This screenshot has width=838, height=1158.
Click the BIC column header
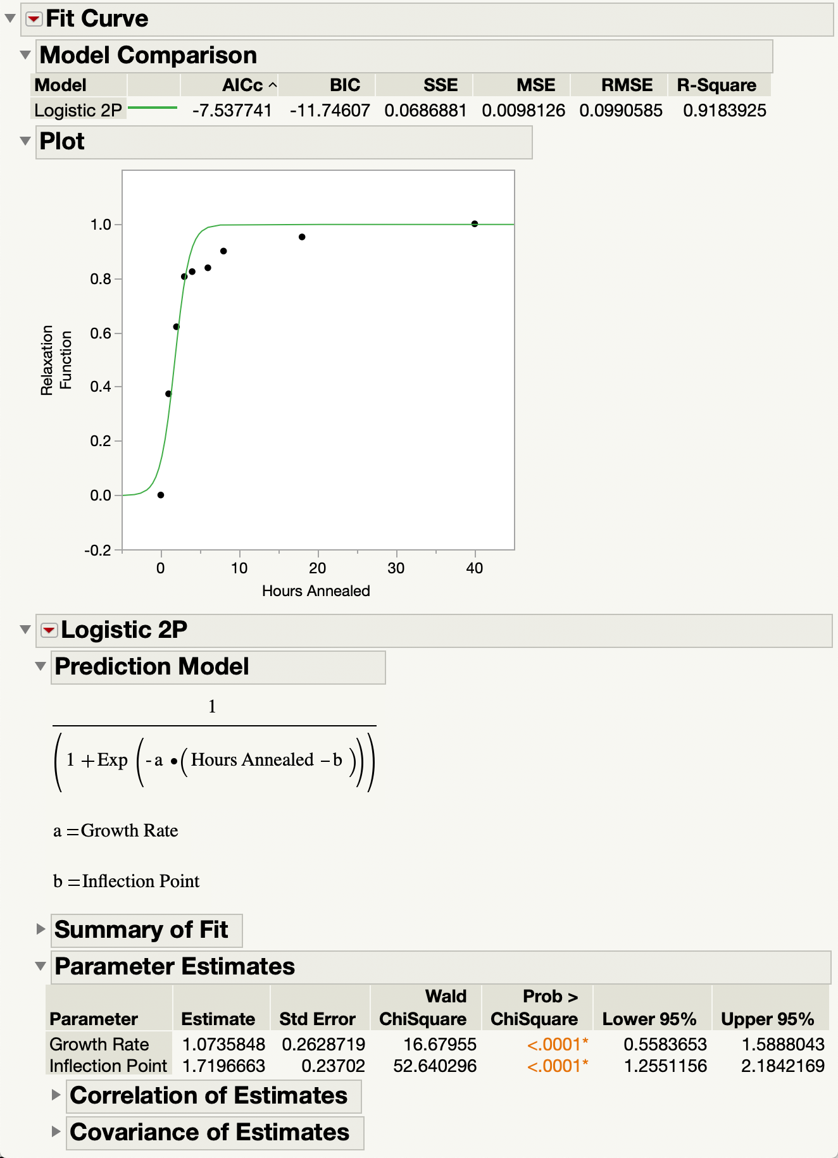tap(344, 85)
